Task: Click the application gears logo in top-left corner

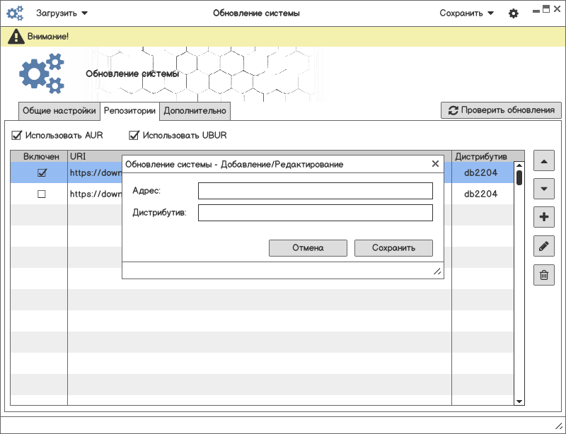Action: 15,13
